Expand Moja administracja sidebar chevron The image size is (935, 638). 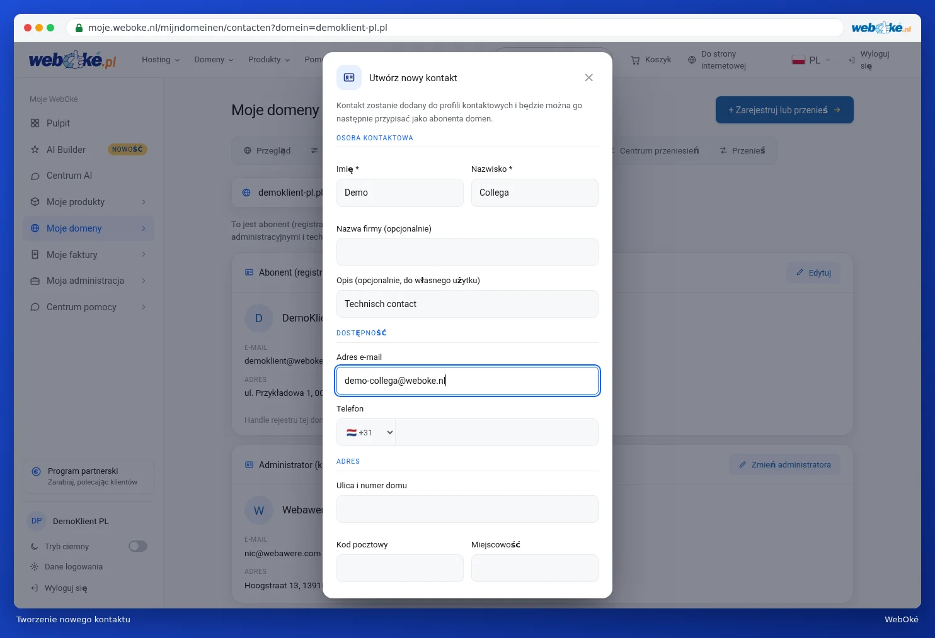pyautogui.click(x=144, y=281)
